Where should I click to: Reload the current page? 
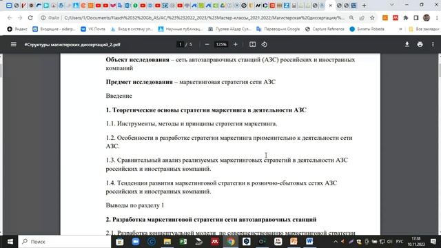coord(30,18)
